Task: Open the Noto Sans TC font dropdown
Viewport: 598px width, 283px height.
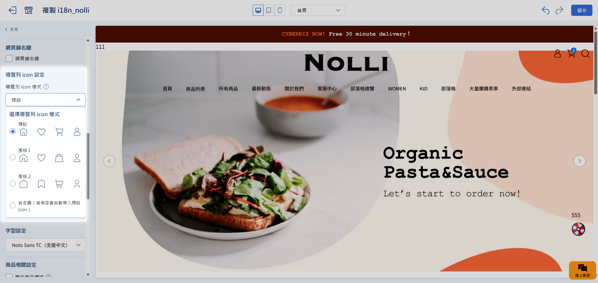Action: (45, 245)
